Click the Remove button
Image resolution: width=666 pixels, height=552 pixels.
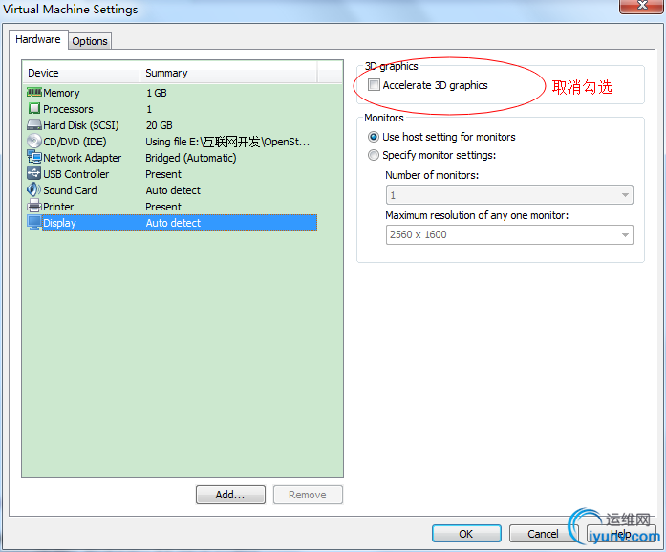click(308, 495)
